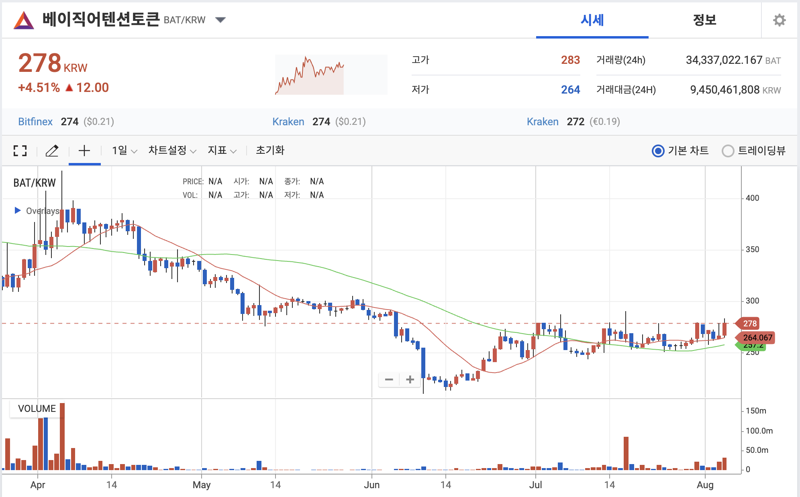The image size is (800, 497).
Task: Select the 트레이딩뷰 radio button
Action: (x=728, y=151)
